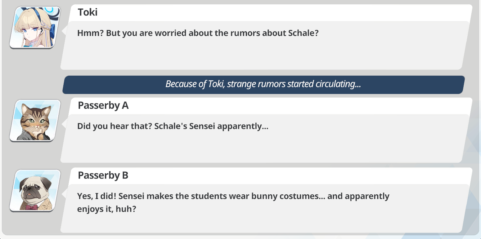Click Toki's character portrait

point(35,27)
